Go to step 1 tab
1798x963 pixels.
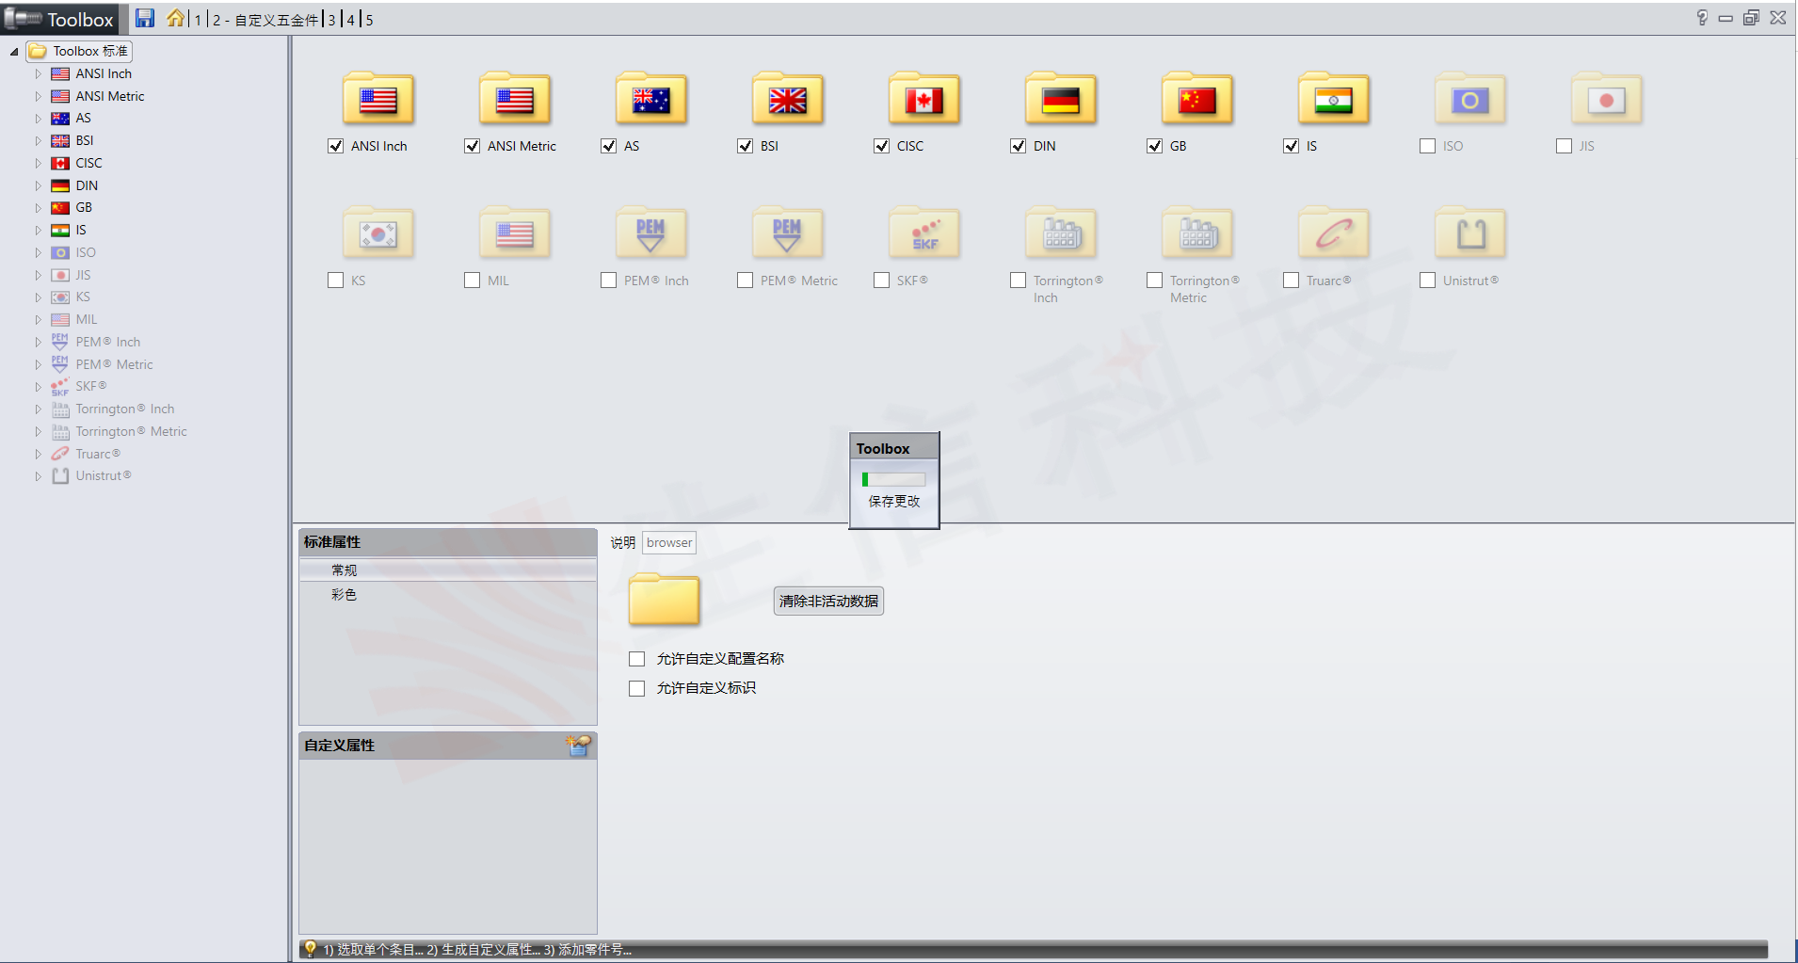pyautogui.click(x=198, y=20)
